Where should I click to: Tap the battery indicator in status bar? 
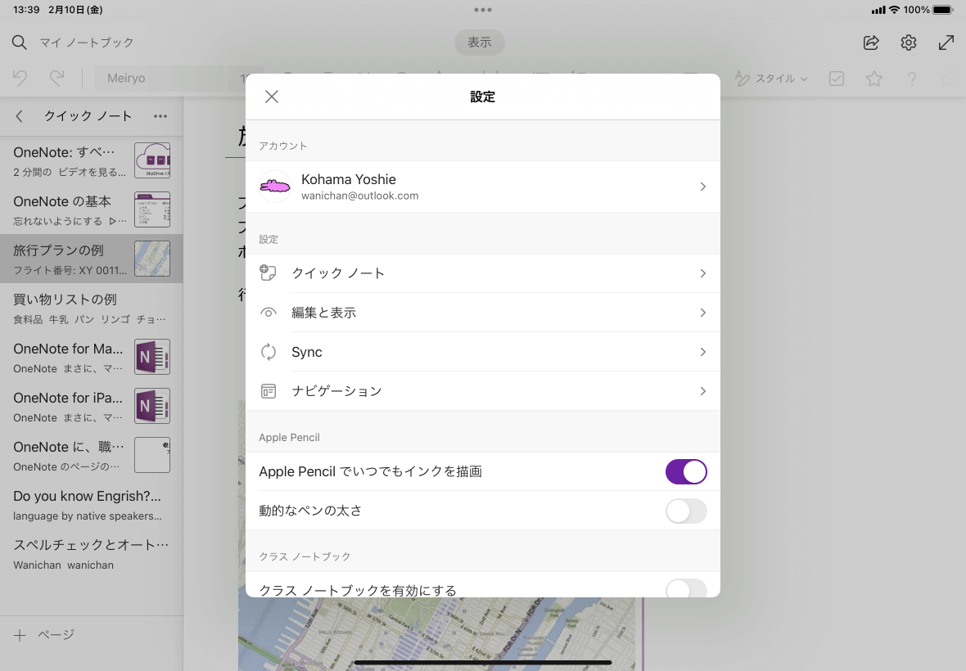coord(942,10)
